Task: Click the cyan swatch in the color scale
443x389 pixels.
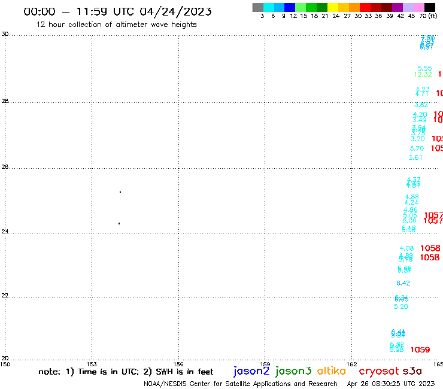Action: pos(269,7)
